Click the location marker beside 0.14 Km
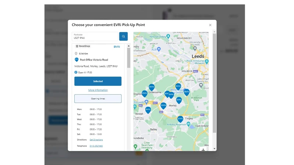The width and height of the screenshot is (294, 165). coord(76,54)
